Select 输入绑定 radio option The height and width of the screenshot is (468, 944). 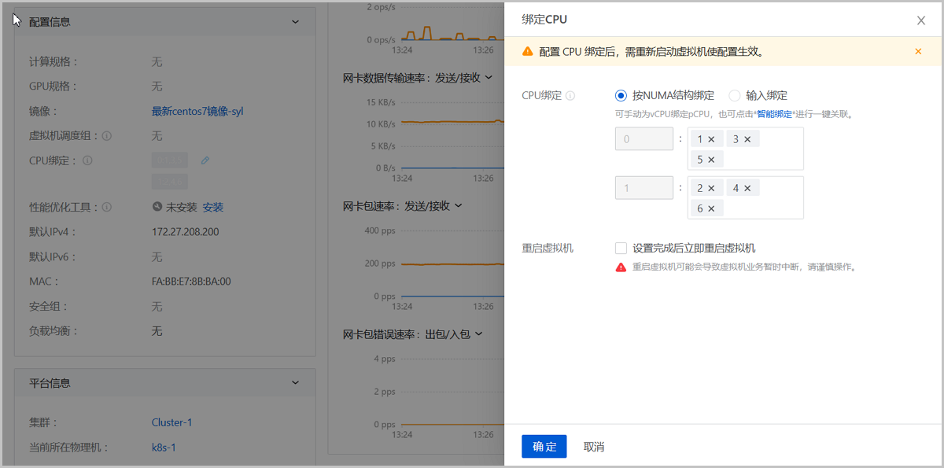tap(735, 96)
